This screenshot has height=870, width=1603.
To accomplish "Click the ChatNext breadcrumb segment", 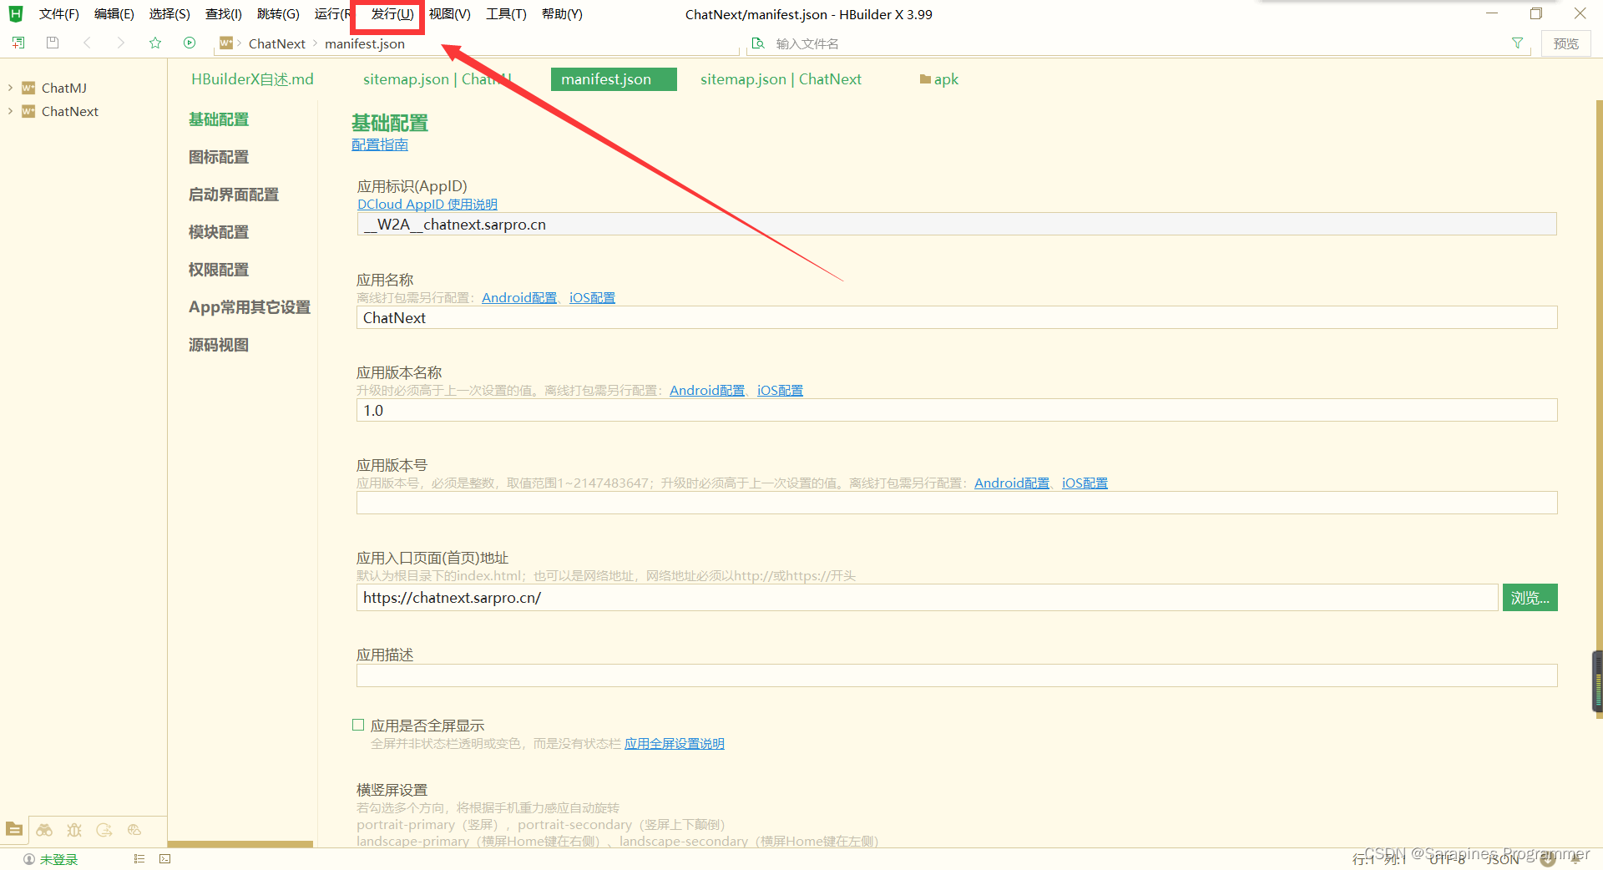I will (277, 43).
